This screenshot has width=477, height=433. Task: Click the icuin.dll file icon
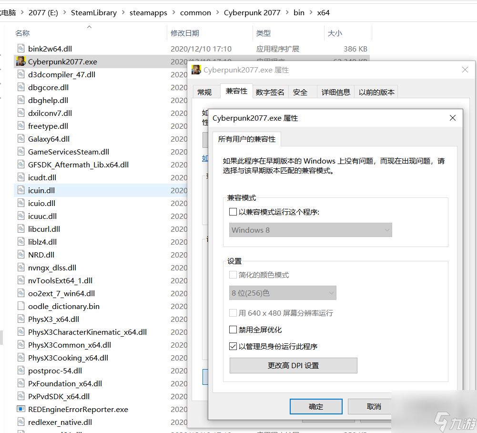21,190
